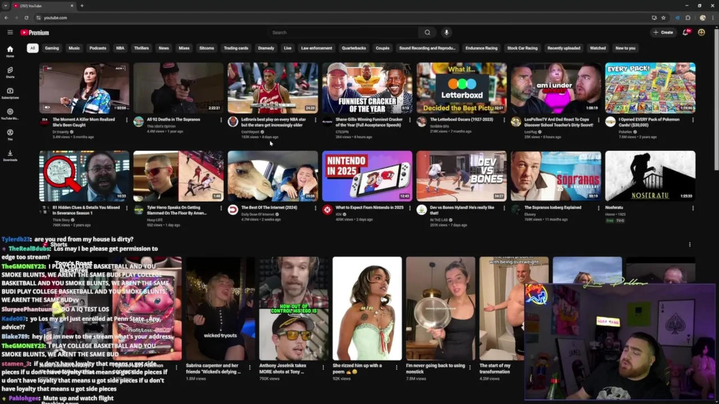Viewport: 719px width, 404px height.
Task: Select the Recently uploaded filter chip
Action: click(x=563, y=48)
